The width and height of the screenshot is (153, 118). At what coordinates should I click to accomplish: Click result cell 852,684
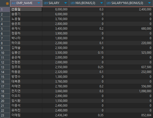(x=129, y=115)
